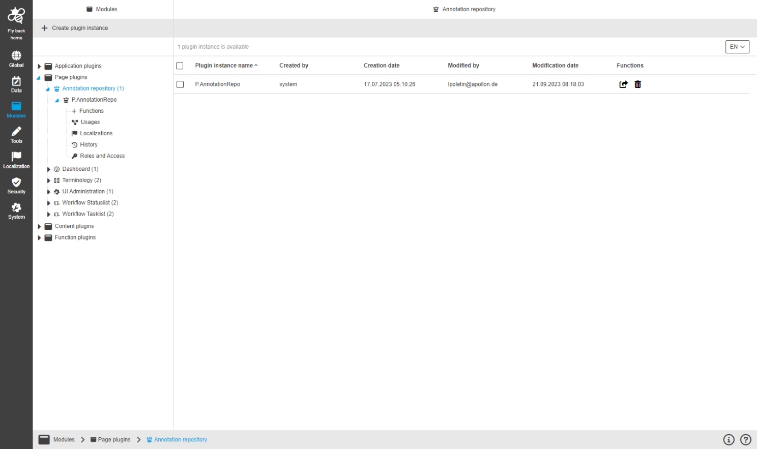Expand the Content plugins tree node

point(39,226)
